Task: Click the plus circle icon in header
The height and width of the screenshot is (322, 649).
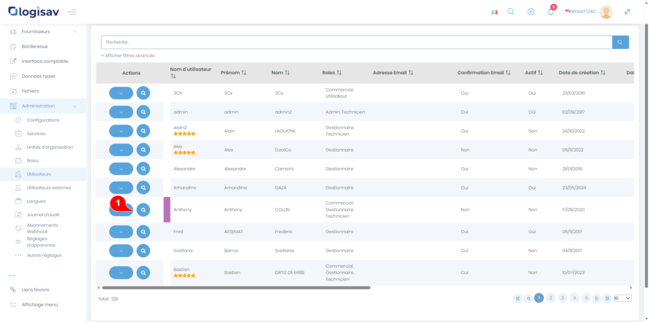Action: pyautogui.click(x=531, y=12)
